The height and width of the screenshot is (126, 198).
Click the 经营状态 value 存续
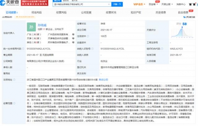(103, 24)
